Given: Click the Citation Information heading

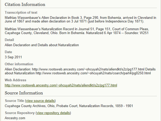Looking at the screenshot, I should pyautogui.click(x=25, y=4).
